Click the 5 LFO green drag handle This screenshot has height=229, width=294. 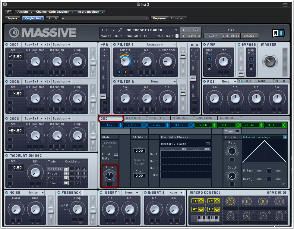pyautogui.click(x=215, y=125)
